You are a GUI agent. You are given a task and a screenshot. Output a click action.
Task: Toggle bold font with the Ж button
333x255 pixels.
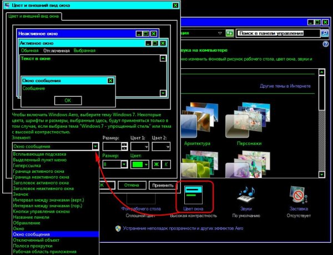157,164
